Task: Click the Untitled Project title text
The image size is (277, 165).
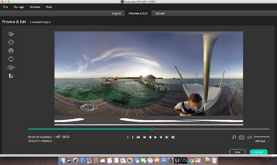Action: point(40,22)
